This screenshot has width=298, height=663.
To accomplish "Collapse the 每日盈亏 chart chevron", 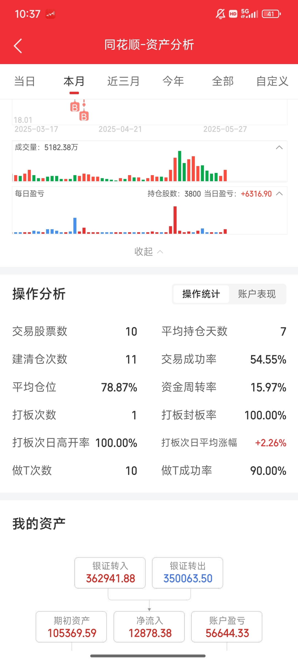I will tap(279, 194).
